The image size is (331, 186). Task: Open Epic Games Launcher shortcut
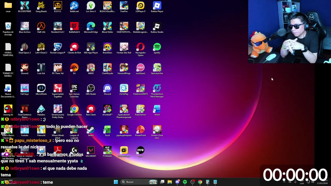tap(74, 91)
